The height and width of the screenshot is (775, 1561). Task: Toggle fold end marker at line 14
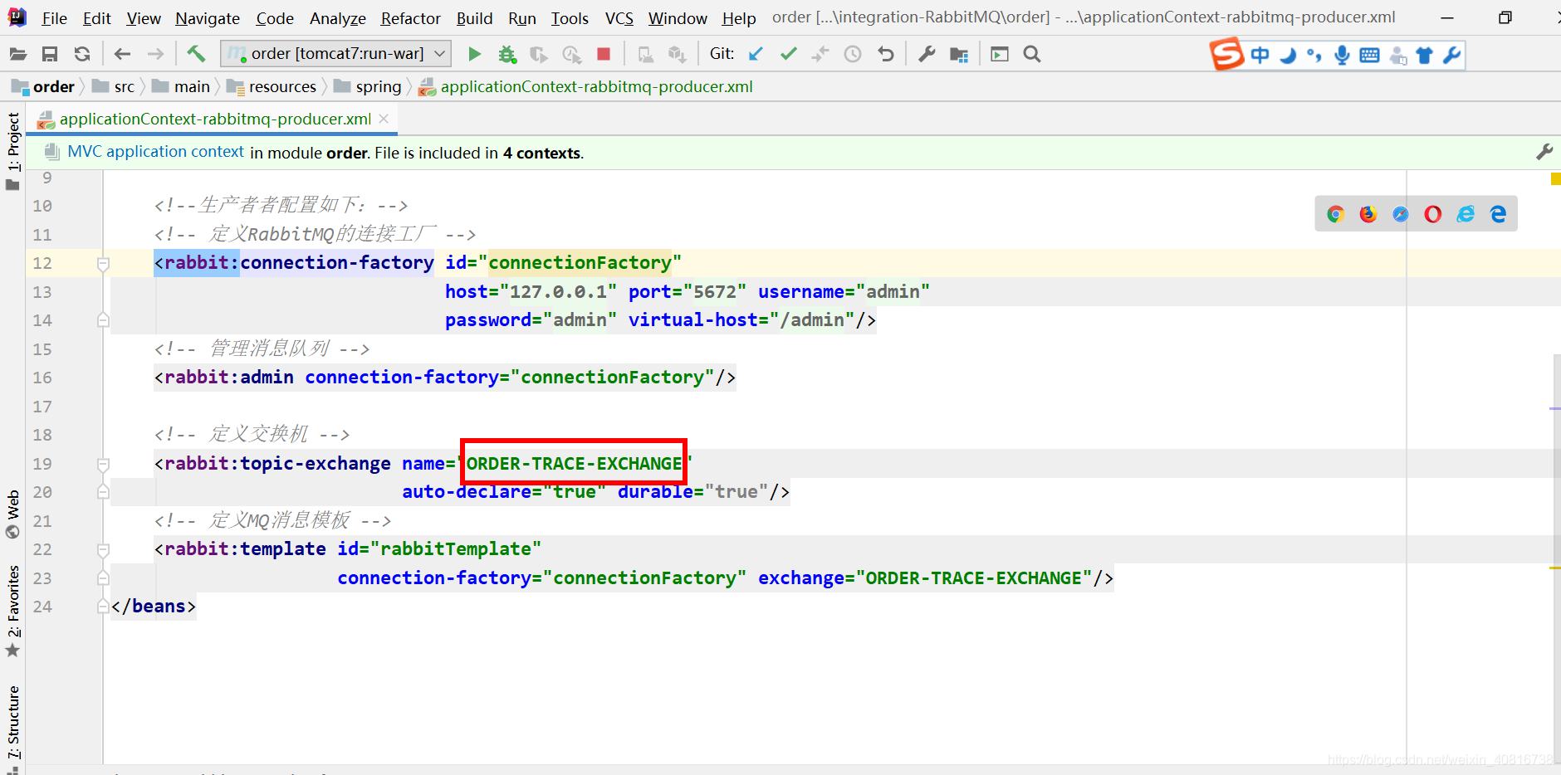coord(103,319)
